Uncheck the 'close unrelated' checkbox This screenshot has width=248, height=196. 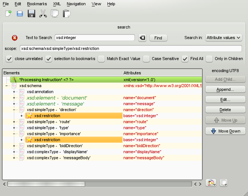pos(9,59)
